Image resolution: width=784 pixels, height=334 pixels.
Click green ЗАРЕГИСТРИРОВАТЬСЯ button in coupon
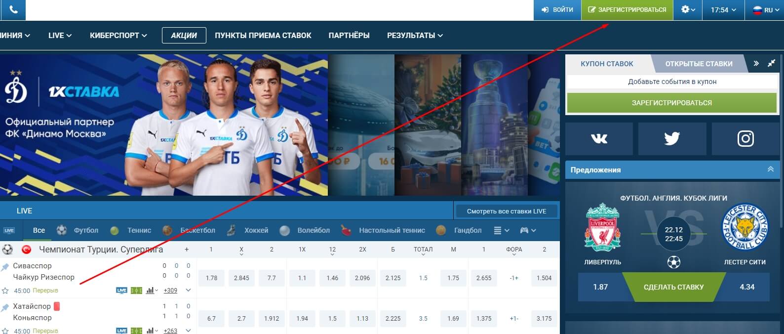pyautogui.click(x=672, y=103)
